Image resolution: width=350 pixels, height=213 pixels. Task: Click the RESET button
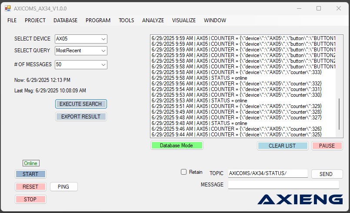(x=30, y=186)
